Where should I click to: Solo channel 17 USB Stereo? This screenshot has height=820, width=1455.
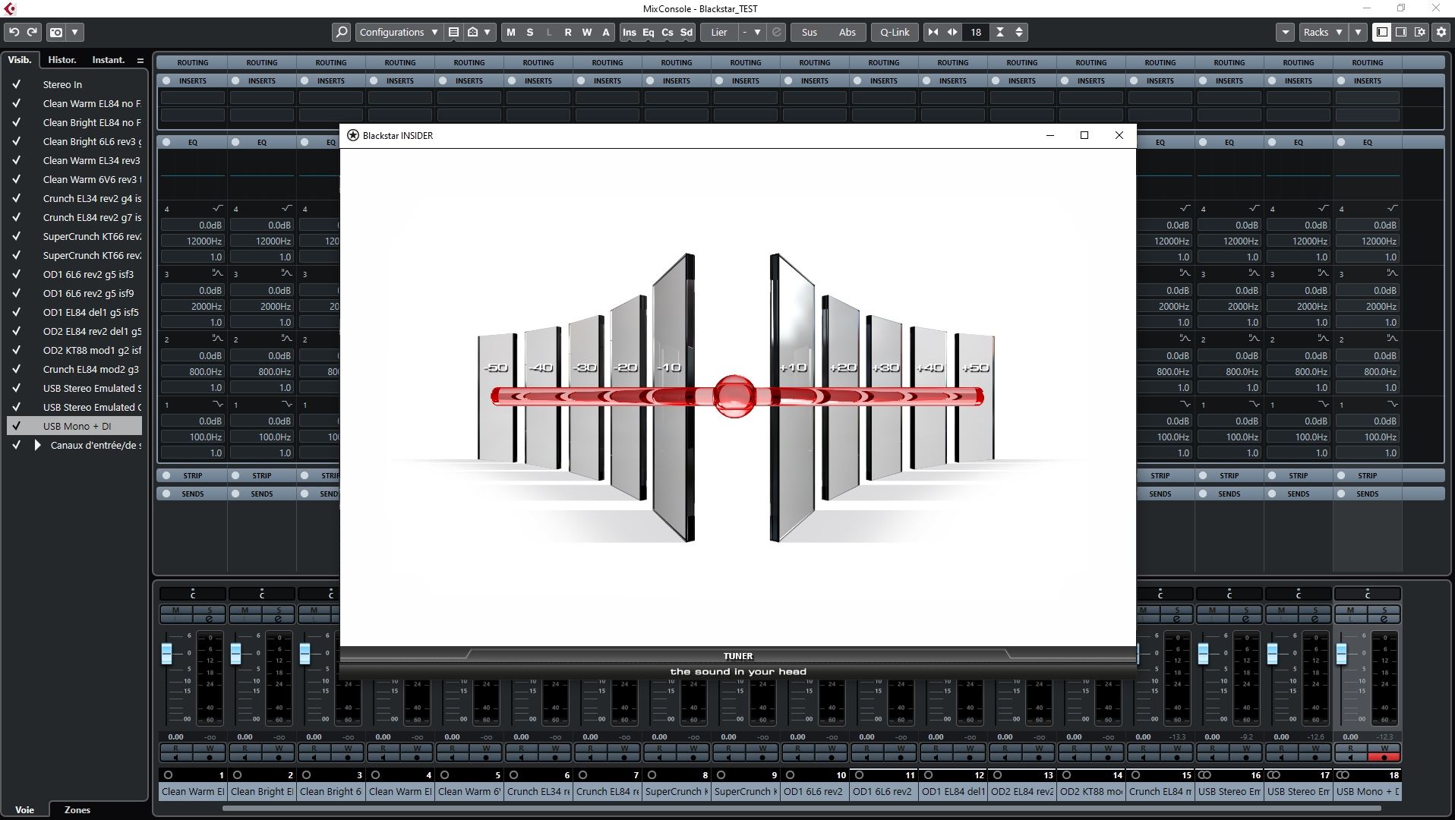pyautogui.click(x=1315, y=610)
